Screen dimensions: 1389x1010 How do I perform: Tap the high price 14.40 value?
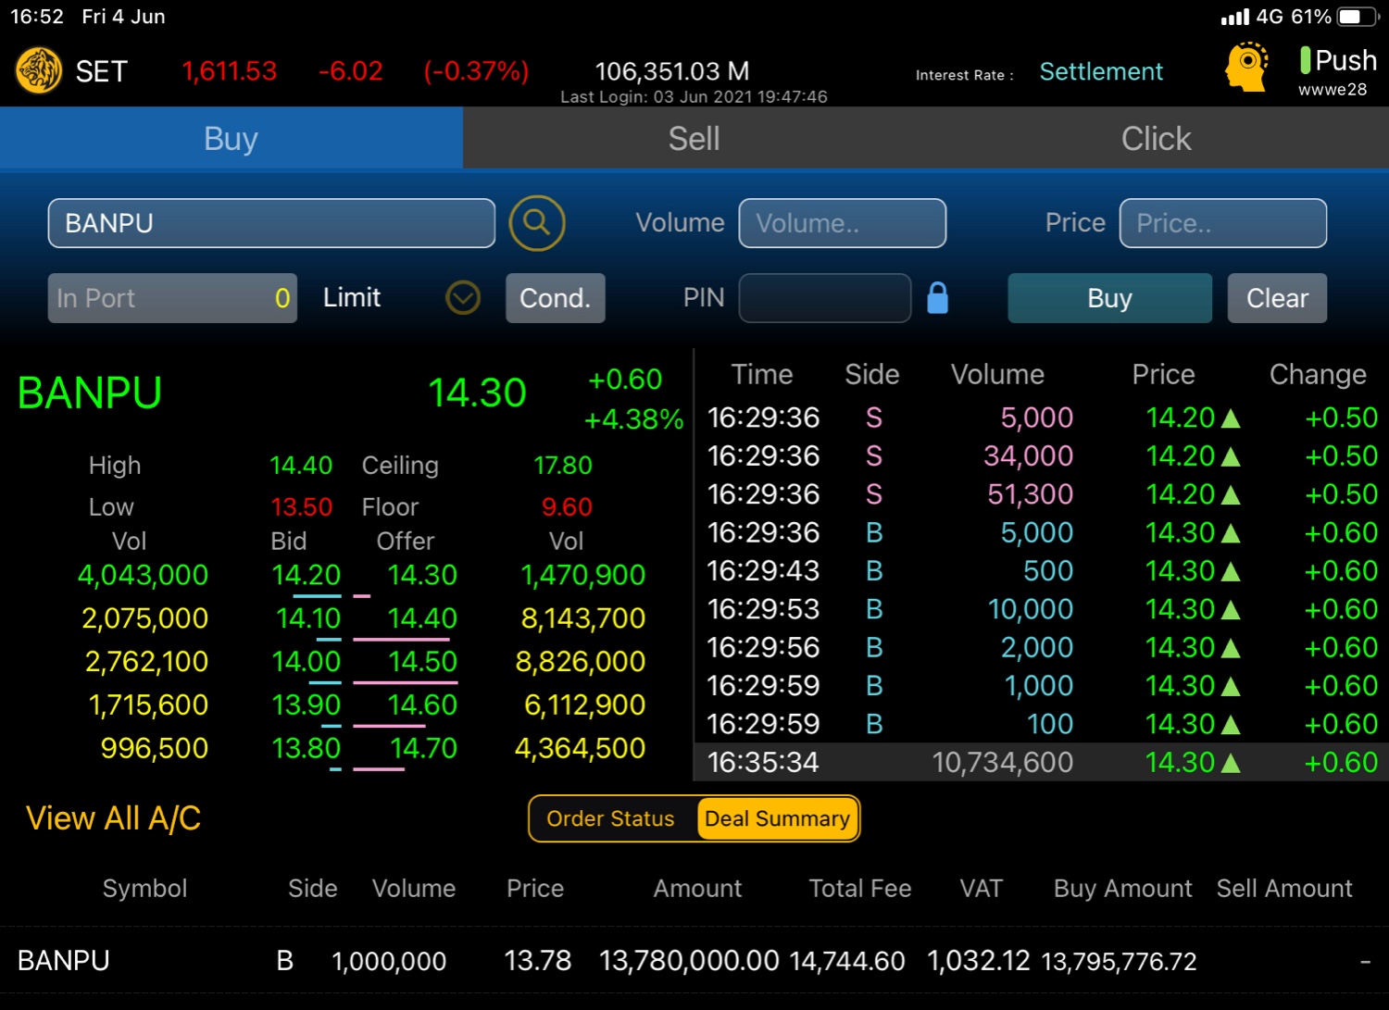[x=301, y=465]
